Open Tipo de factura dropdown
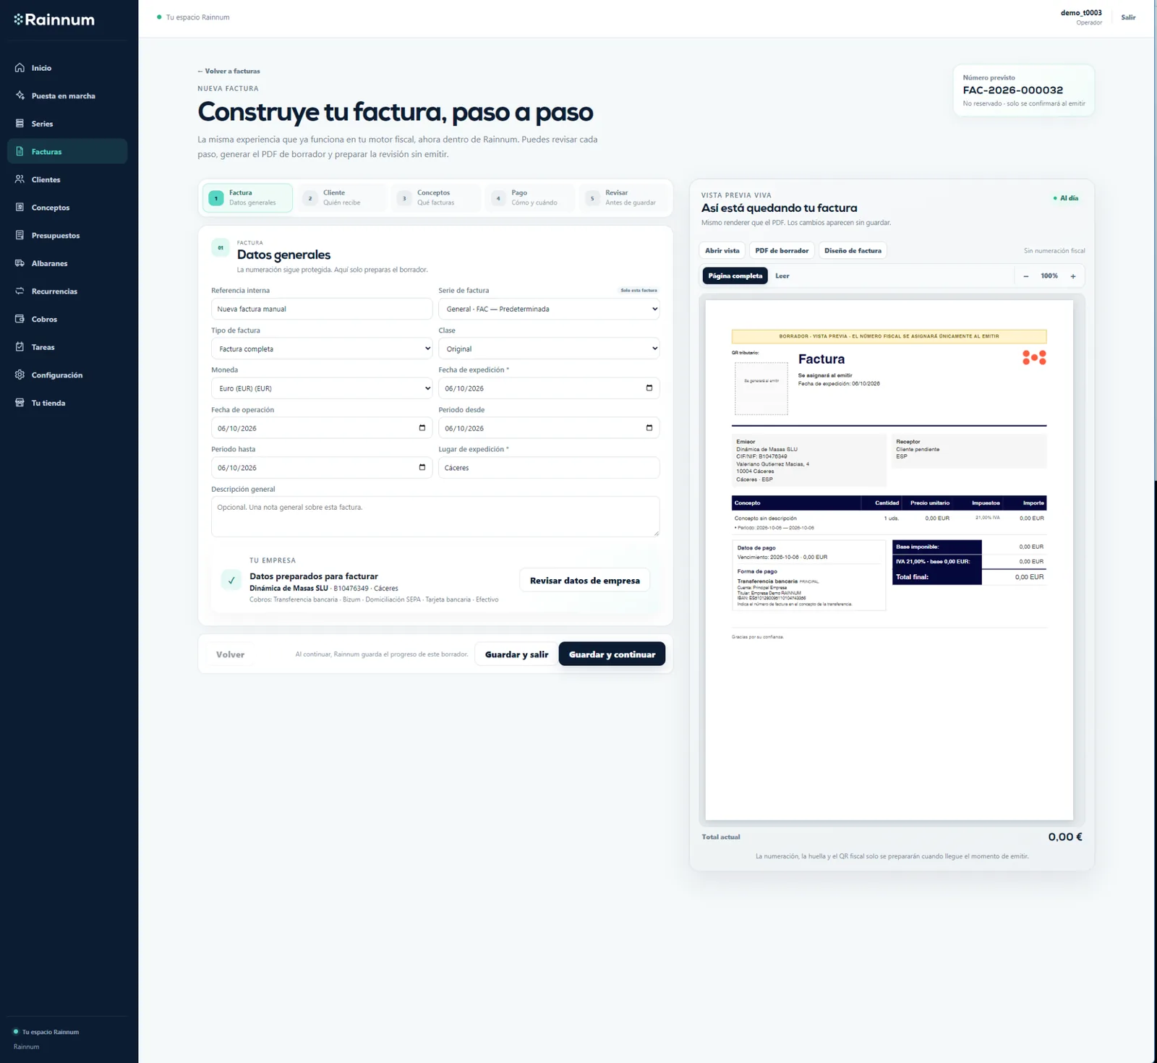The height and width of the screenshot is (1063, 1157). click(322, 349)
